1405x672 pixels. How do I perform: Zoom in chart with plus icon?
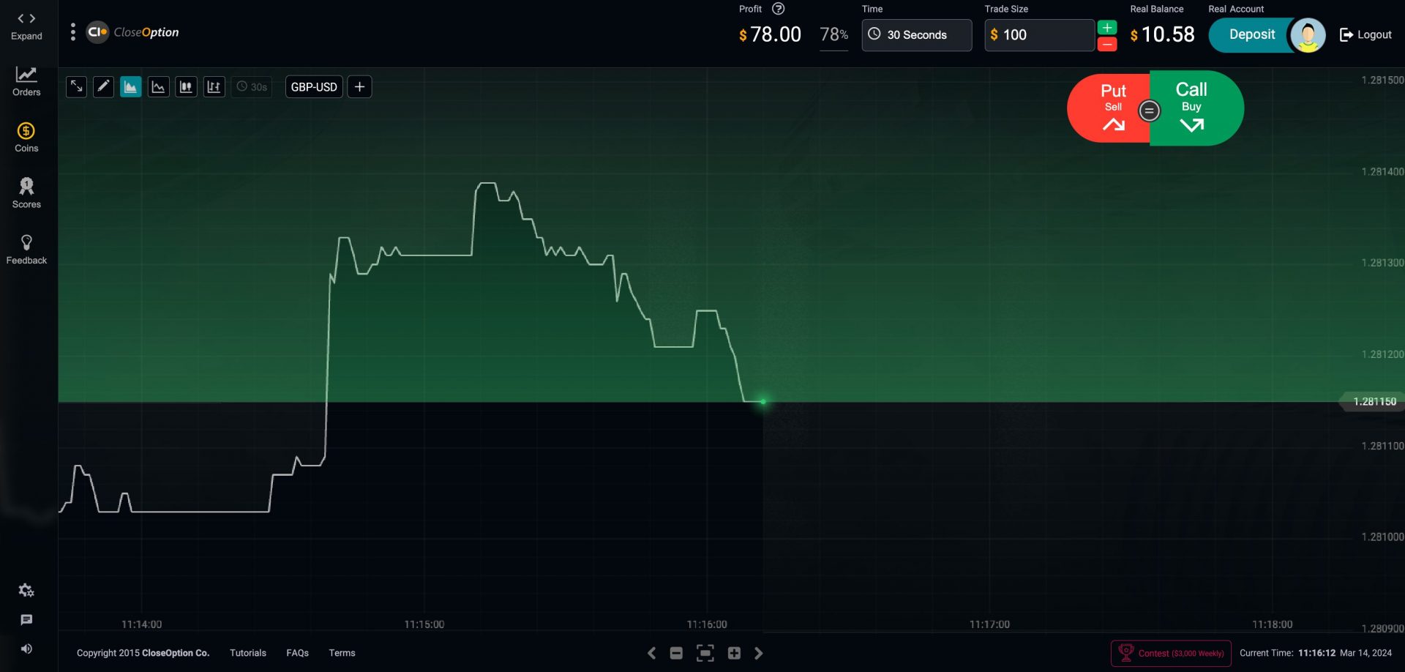(734, 653)
